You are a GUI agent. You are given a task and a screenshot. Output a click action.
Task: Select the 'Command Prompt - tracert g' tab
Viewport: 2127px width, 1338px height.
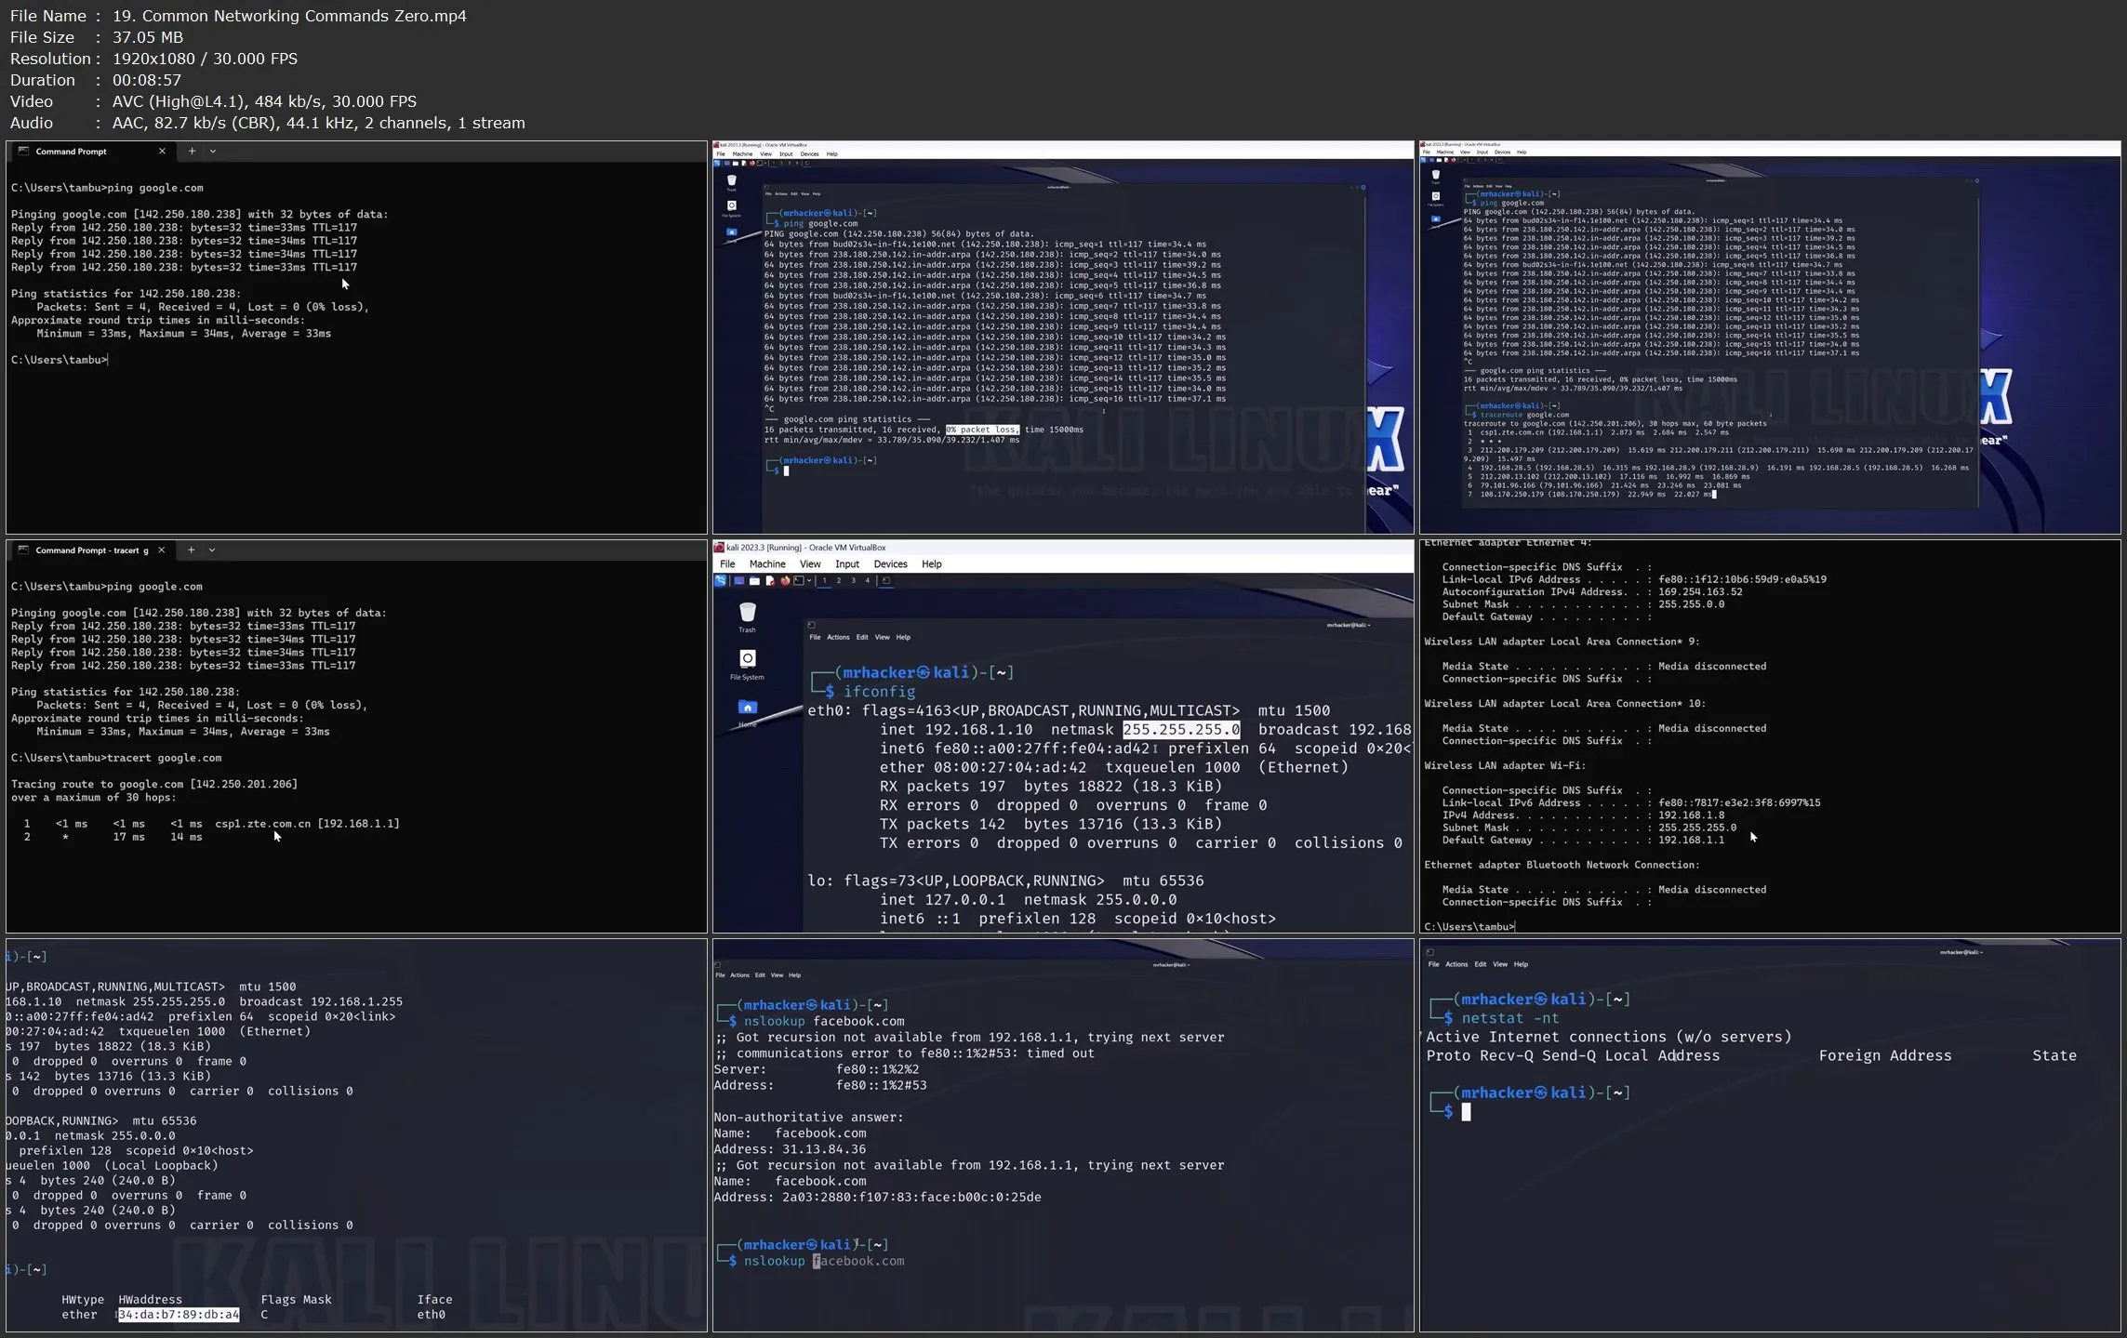pos(91,550)
